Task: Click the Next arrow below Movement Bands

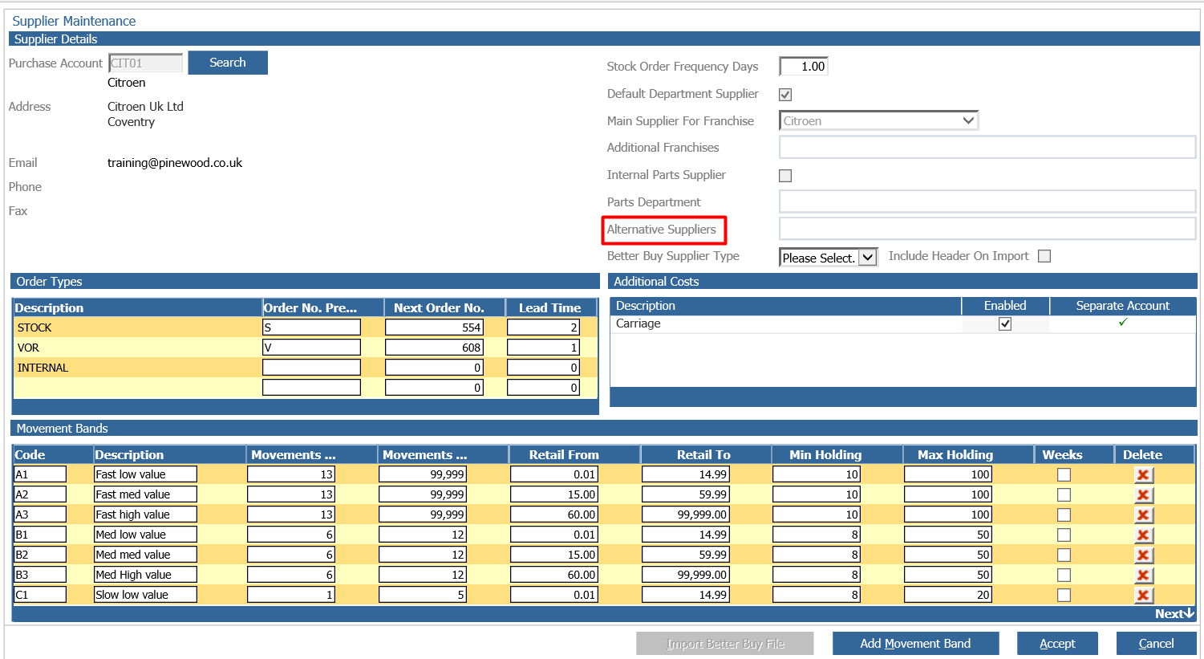Action: (x=1174, y=613)
